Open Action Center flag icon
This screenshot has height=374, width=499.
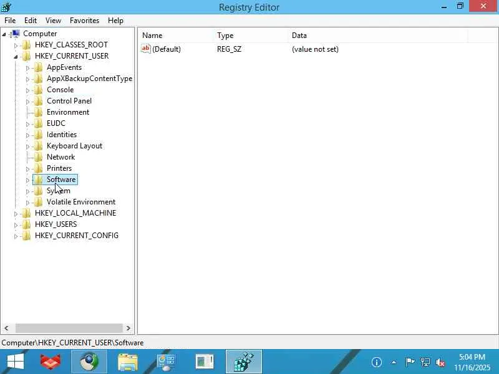point(410,362)
